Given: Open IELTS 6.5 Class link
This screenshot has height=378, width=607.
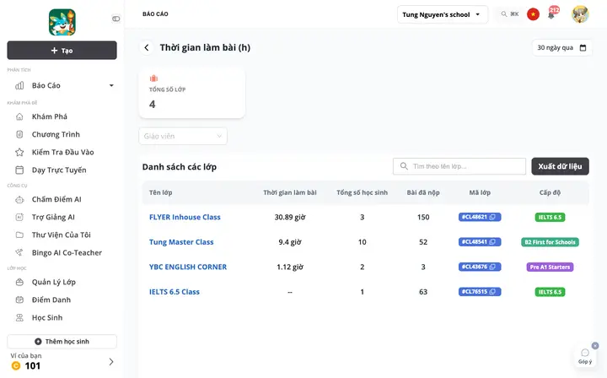Looking at the screenshot, I should click(x=175, y=292).
